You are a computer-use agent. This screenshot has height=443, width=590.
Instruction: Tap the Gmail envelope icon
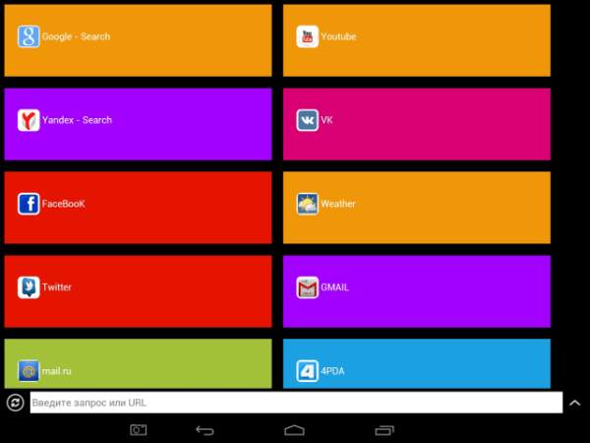click(307, 287)
